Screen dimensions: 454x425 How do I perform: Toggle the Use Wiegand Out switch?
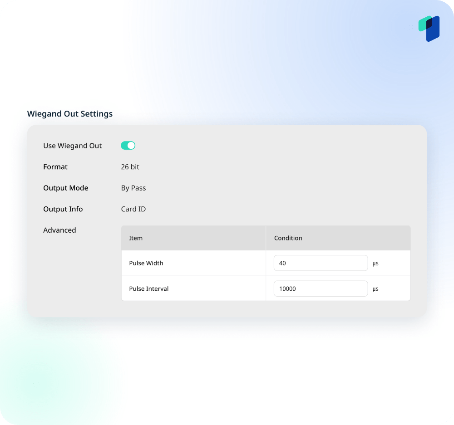tap(128, 146)
